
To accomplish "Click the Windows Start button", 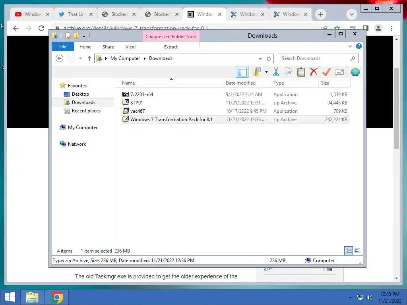I will tap(10, 297).
